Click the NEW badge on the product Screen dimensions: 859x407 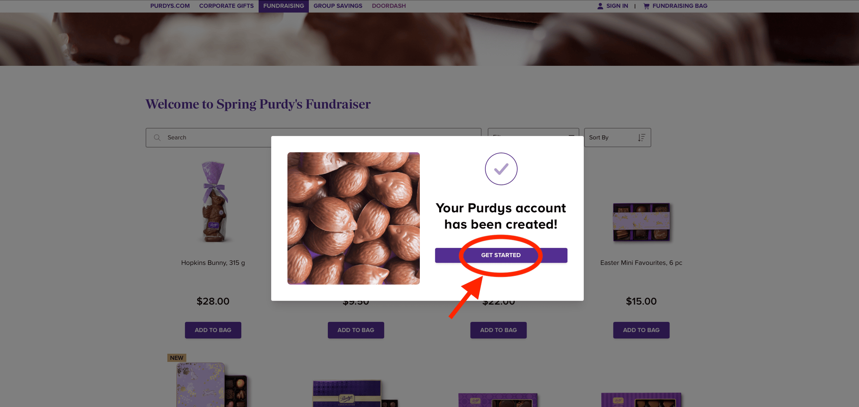point(176,358)
